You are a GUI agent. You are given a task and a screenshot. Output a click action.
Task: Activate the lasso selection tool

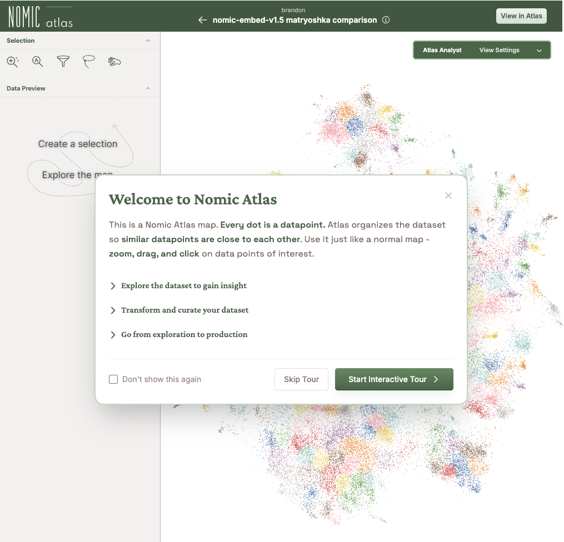tap(88, 62)
